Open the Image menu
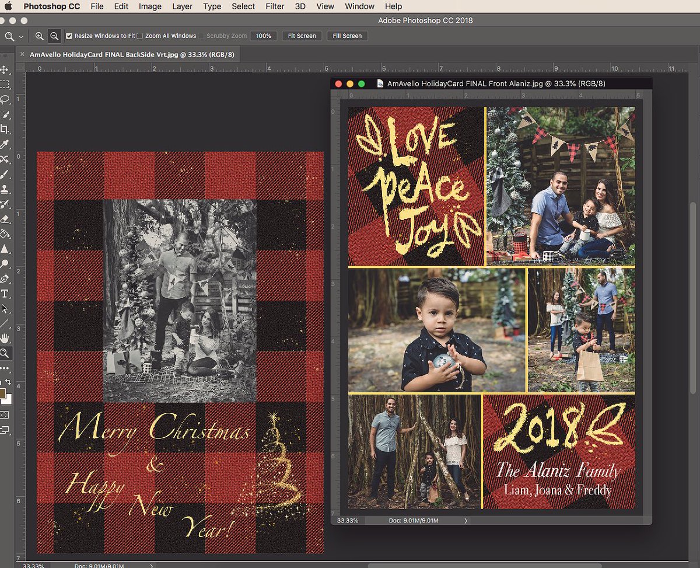 [x=150, y=6]
